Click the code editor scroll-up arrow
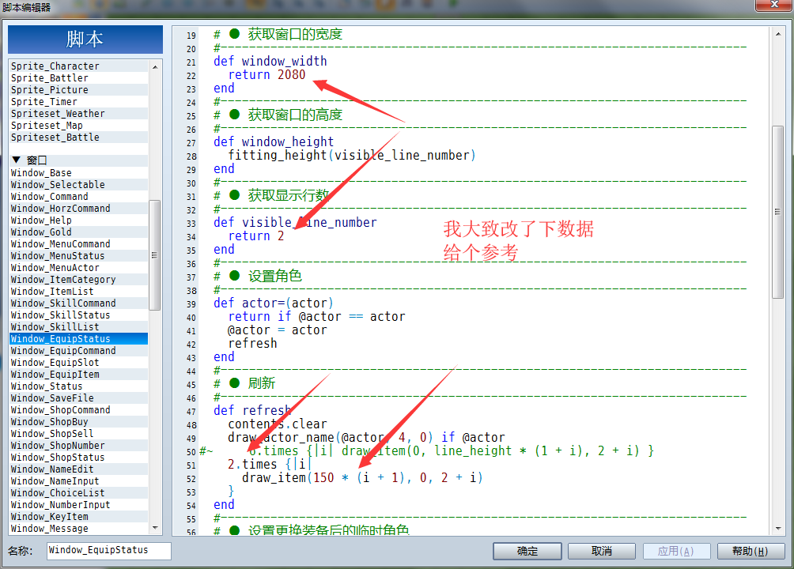Viewport: 794px width, 569px height. 778,34
